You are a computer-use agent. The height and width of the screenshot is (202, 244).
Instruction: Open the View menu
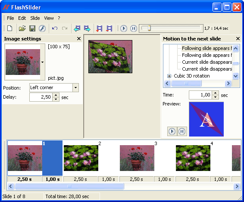click(x=49, y=18)
